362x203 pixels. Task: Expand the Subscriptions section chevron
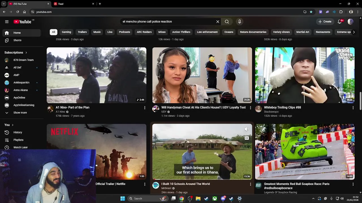[x=26, y=52]
